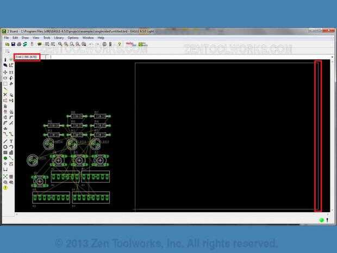Click the Run ULP icon
This screenshot has height=253, width=337.
coord(53,44)
